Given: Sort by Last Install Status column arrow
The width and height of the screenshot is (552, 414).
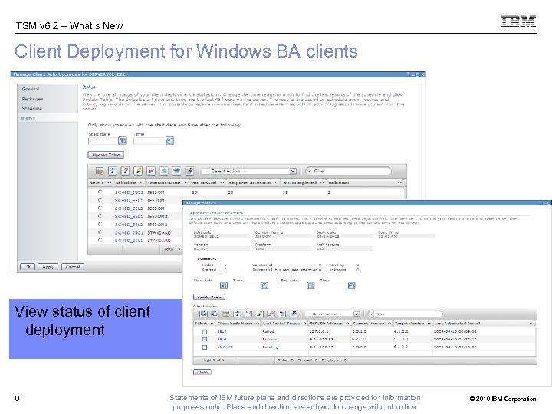Looking at the screenshot, I should tap(305, 324).
